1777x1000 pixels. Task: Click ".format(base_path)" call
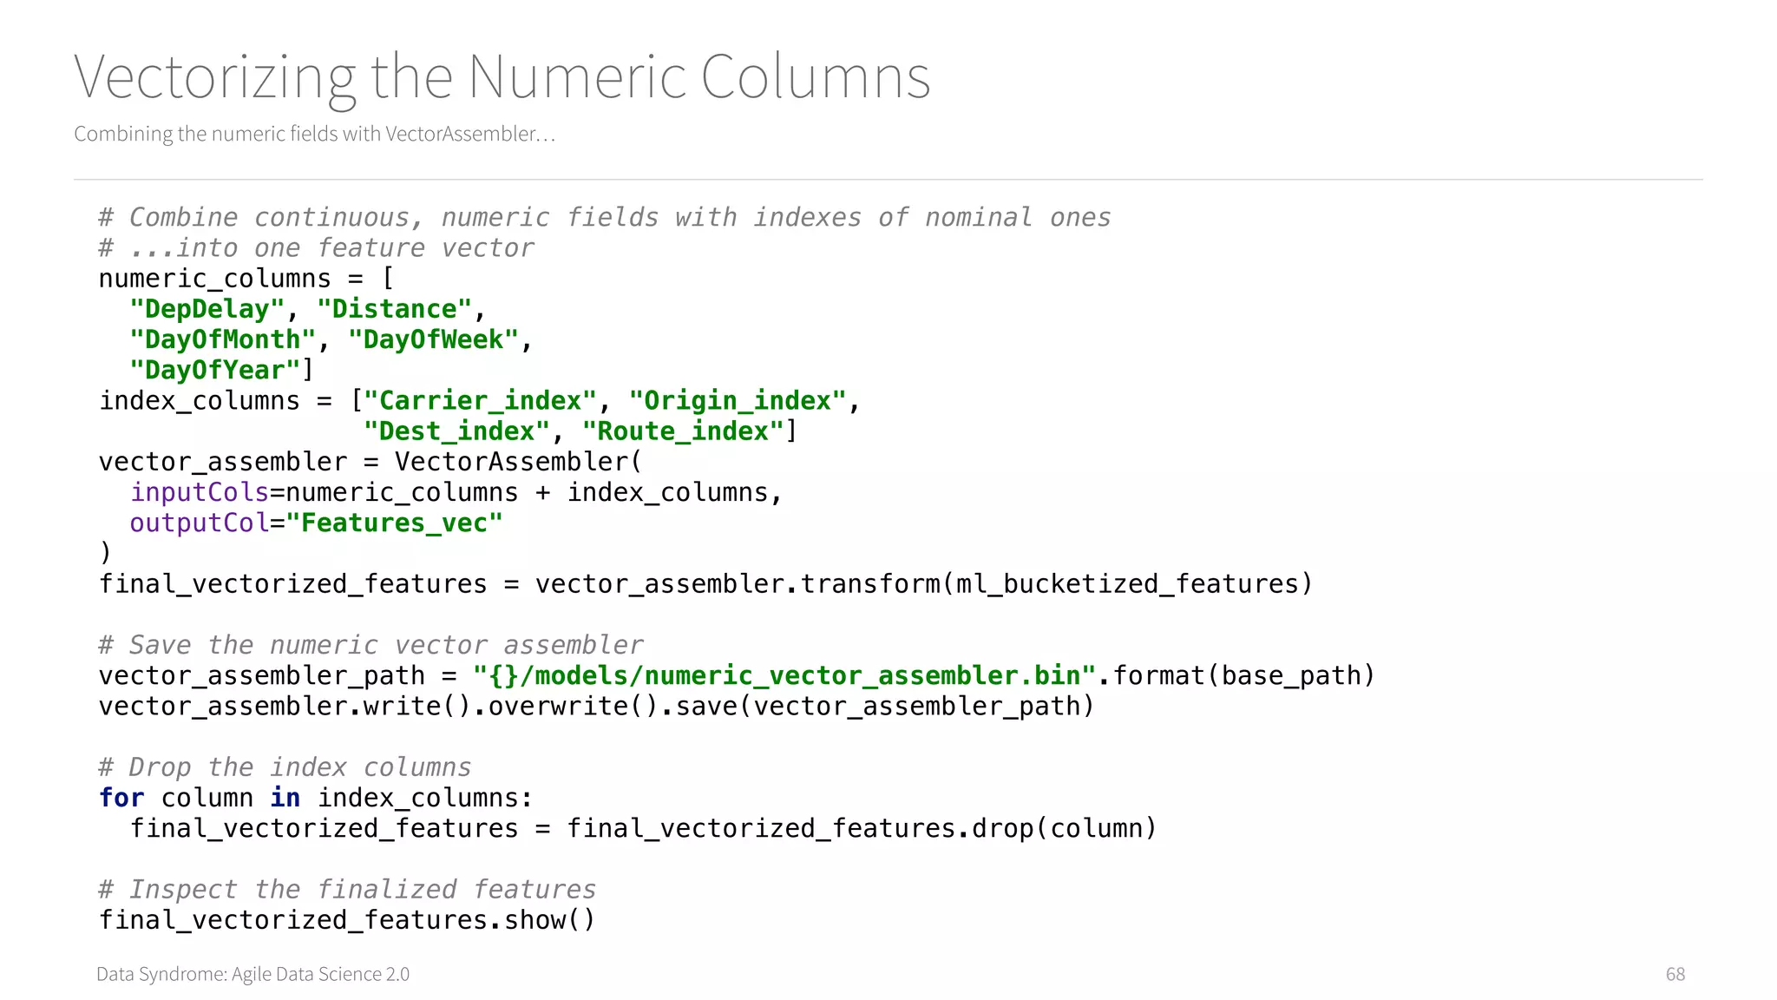click(1237, 675)
